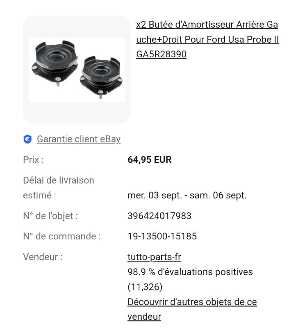The height and width of the screenshot is (328, 305).
Task: Click the order number 19-13500-15185
Action: click(x=162, y=237)
